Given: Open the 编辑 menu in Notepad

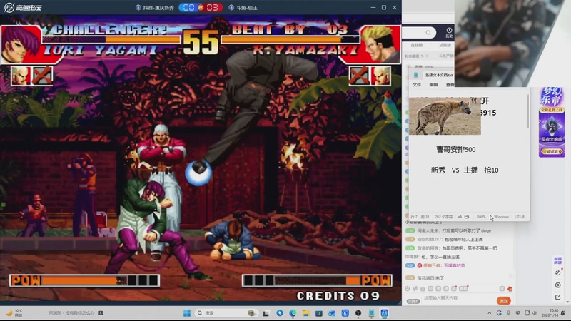Looking at the screenshot, I should pyautogui.click(x=433, y=85).
